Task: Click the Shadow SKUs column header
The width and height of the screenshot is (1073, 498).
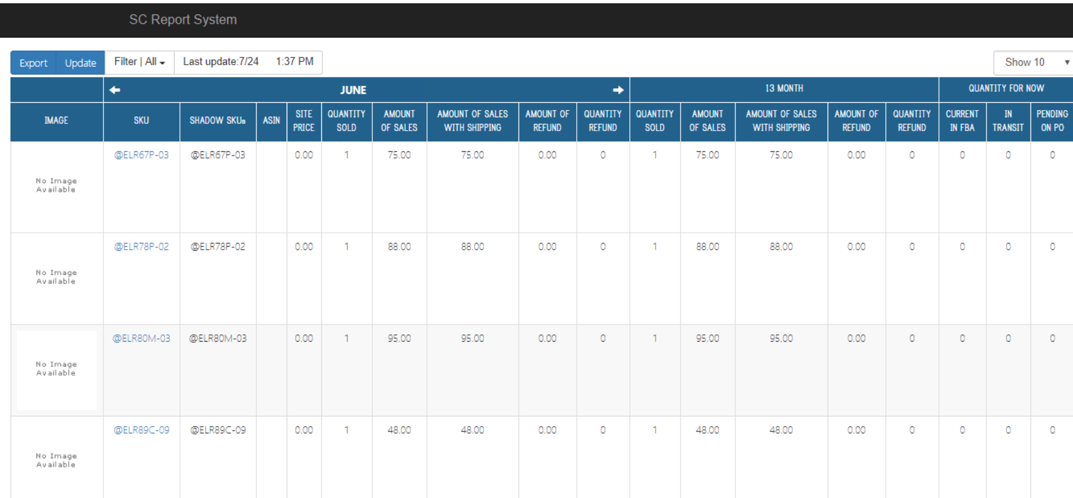Action: point(218,121)
